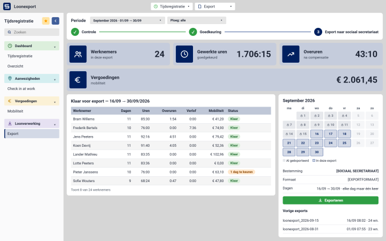Click Frederik Bertels verlof value 7:36

(193, 128)
